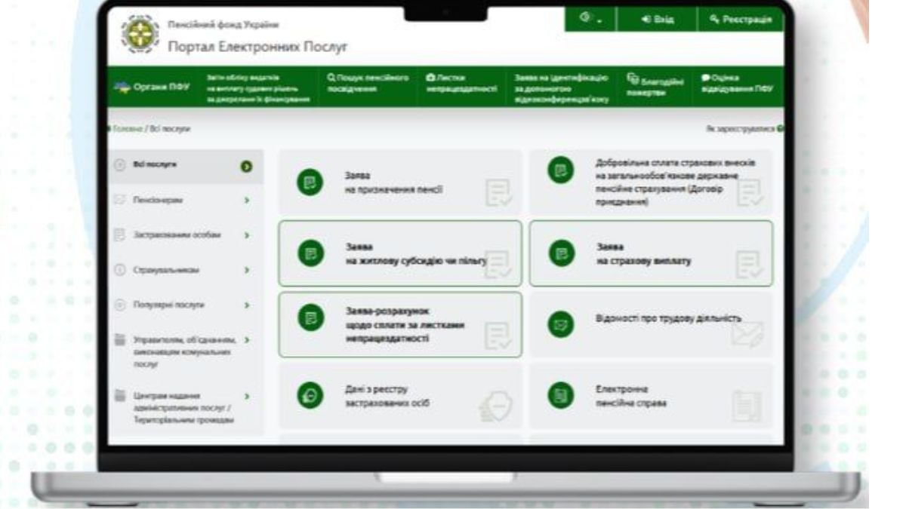
Task: Open Дані з реєстру застрахованих осіб card
Action: tap(400, 396)
